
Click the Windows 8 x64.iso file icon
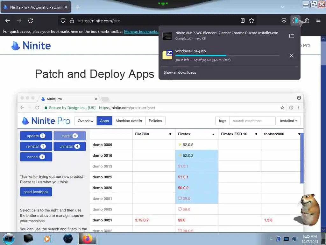[167, 55]
